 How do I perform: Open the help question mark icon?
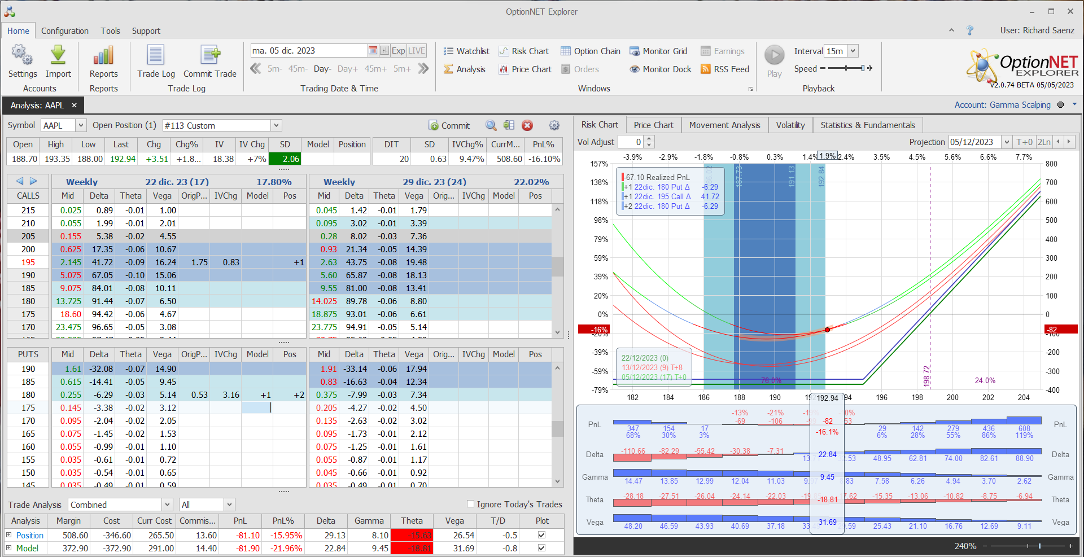coord(970,30)
